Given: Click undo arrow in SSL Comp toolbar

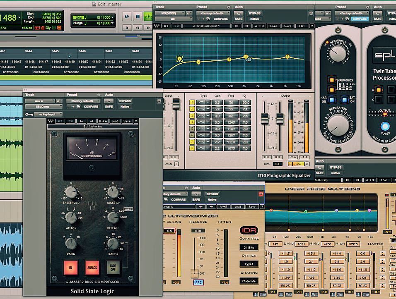Looking at the screenshot, I should (60, 121).
